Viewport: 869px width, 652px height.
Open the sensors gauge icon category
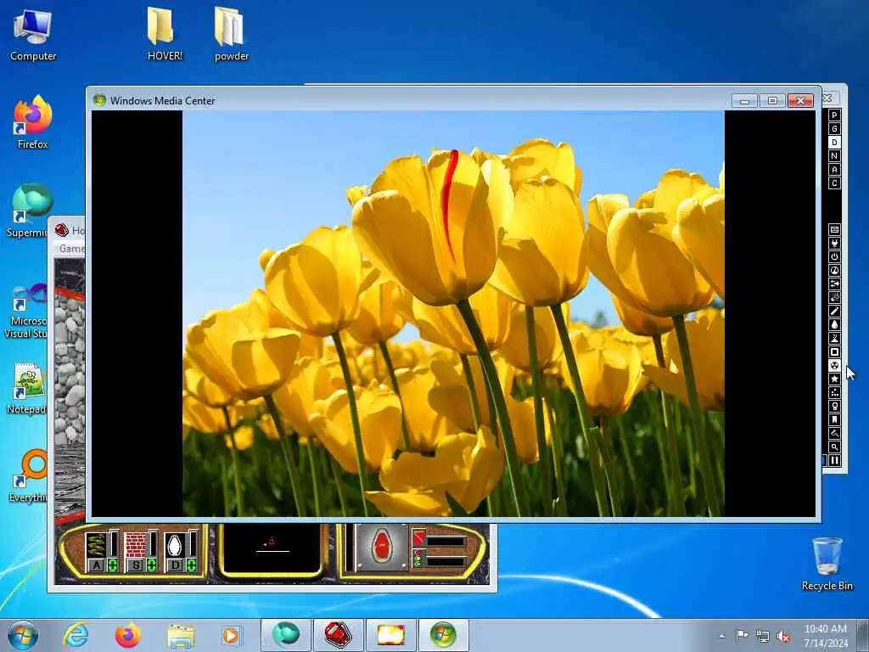coord(834,270)
